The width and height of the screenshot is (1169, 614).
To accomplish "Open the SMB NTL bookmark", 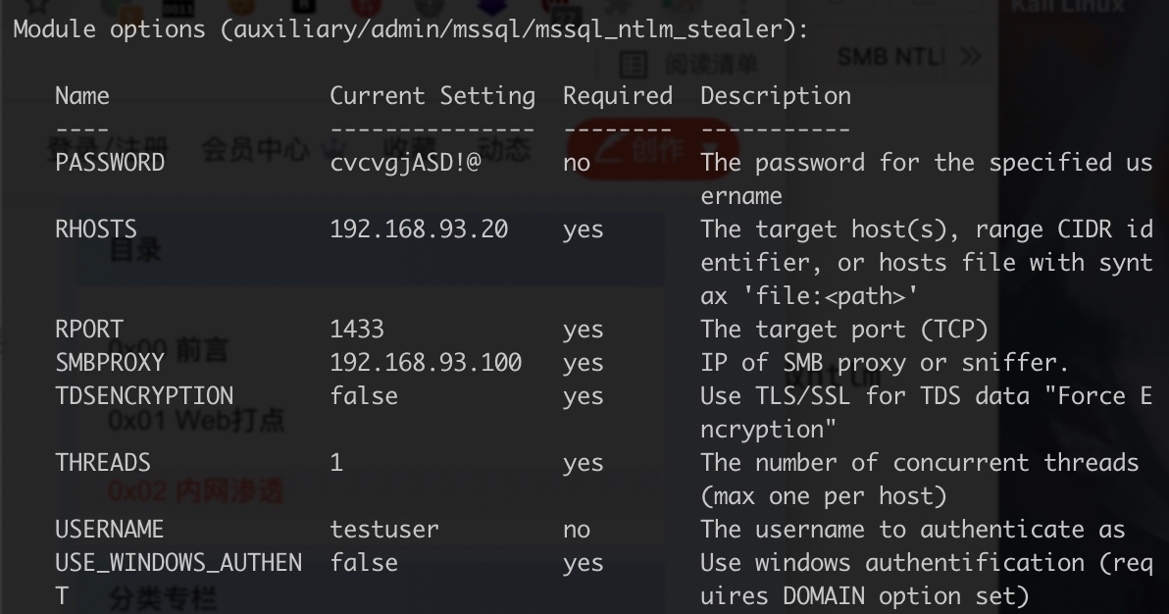I will (x=890, y=57).
